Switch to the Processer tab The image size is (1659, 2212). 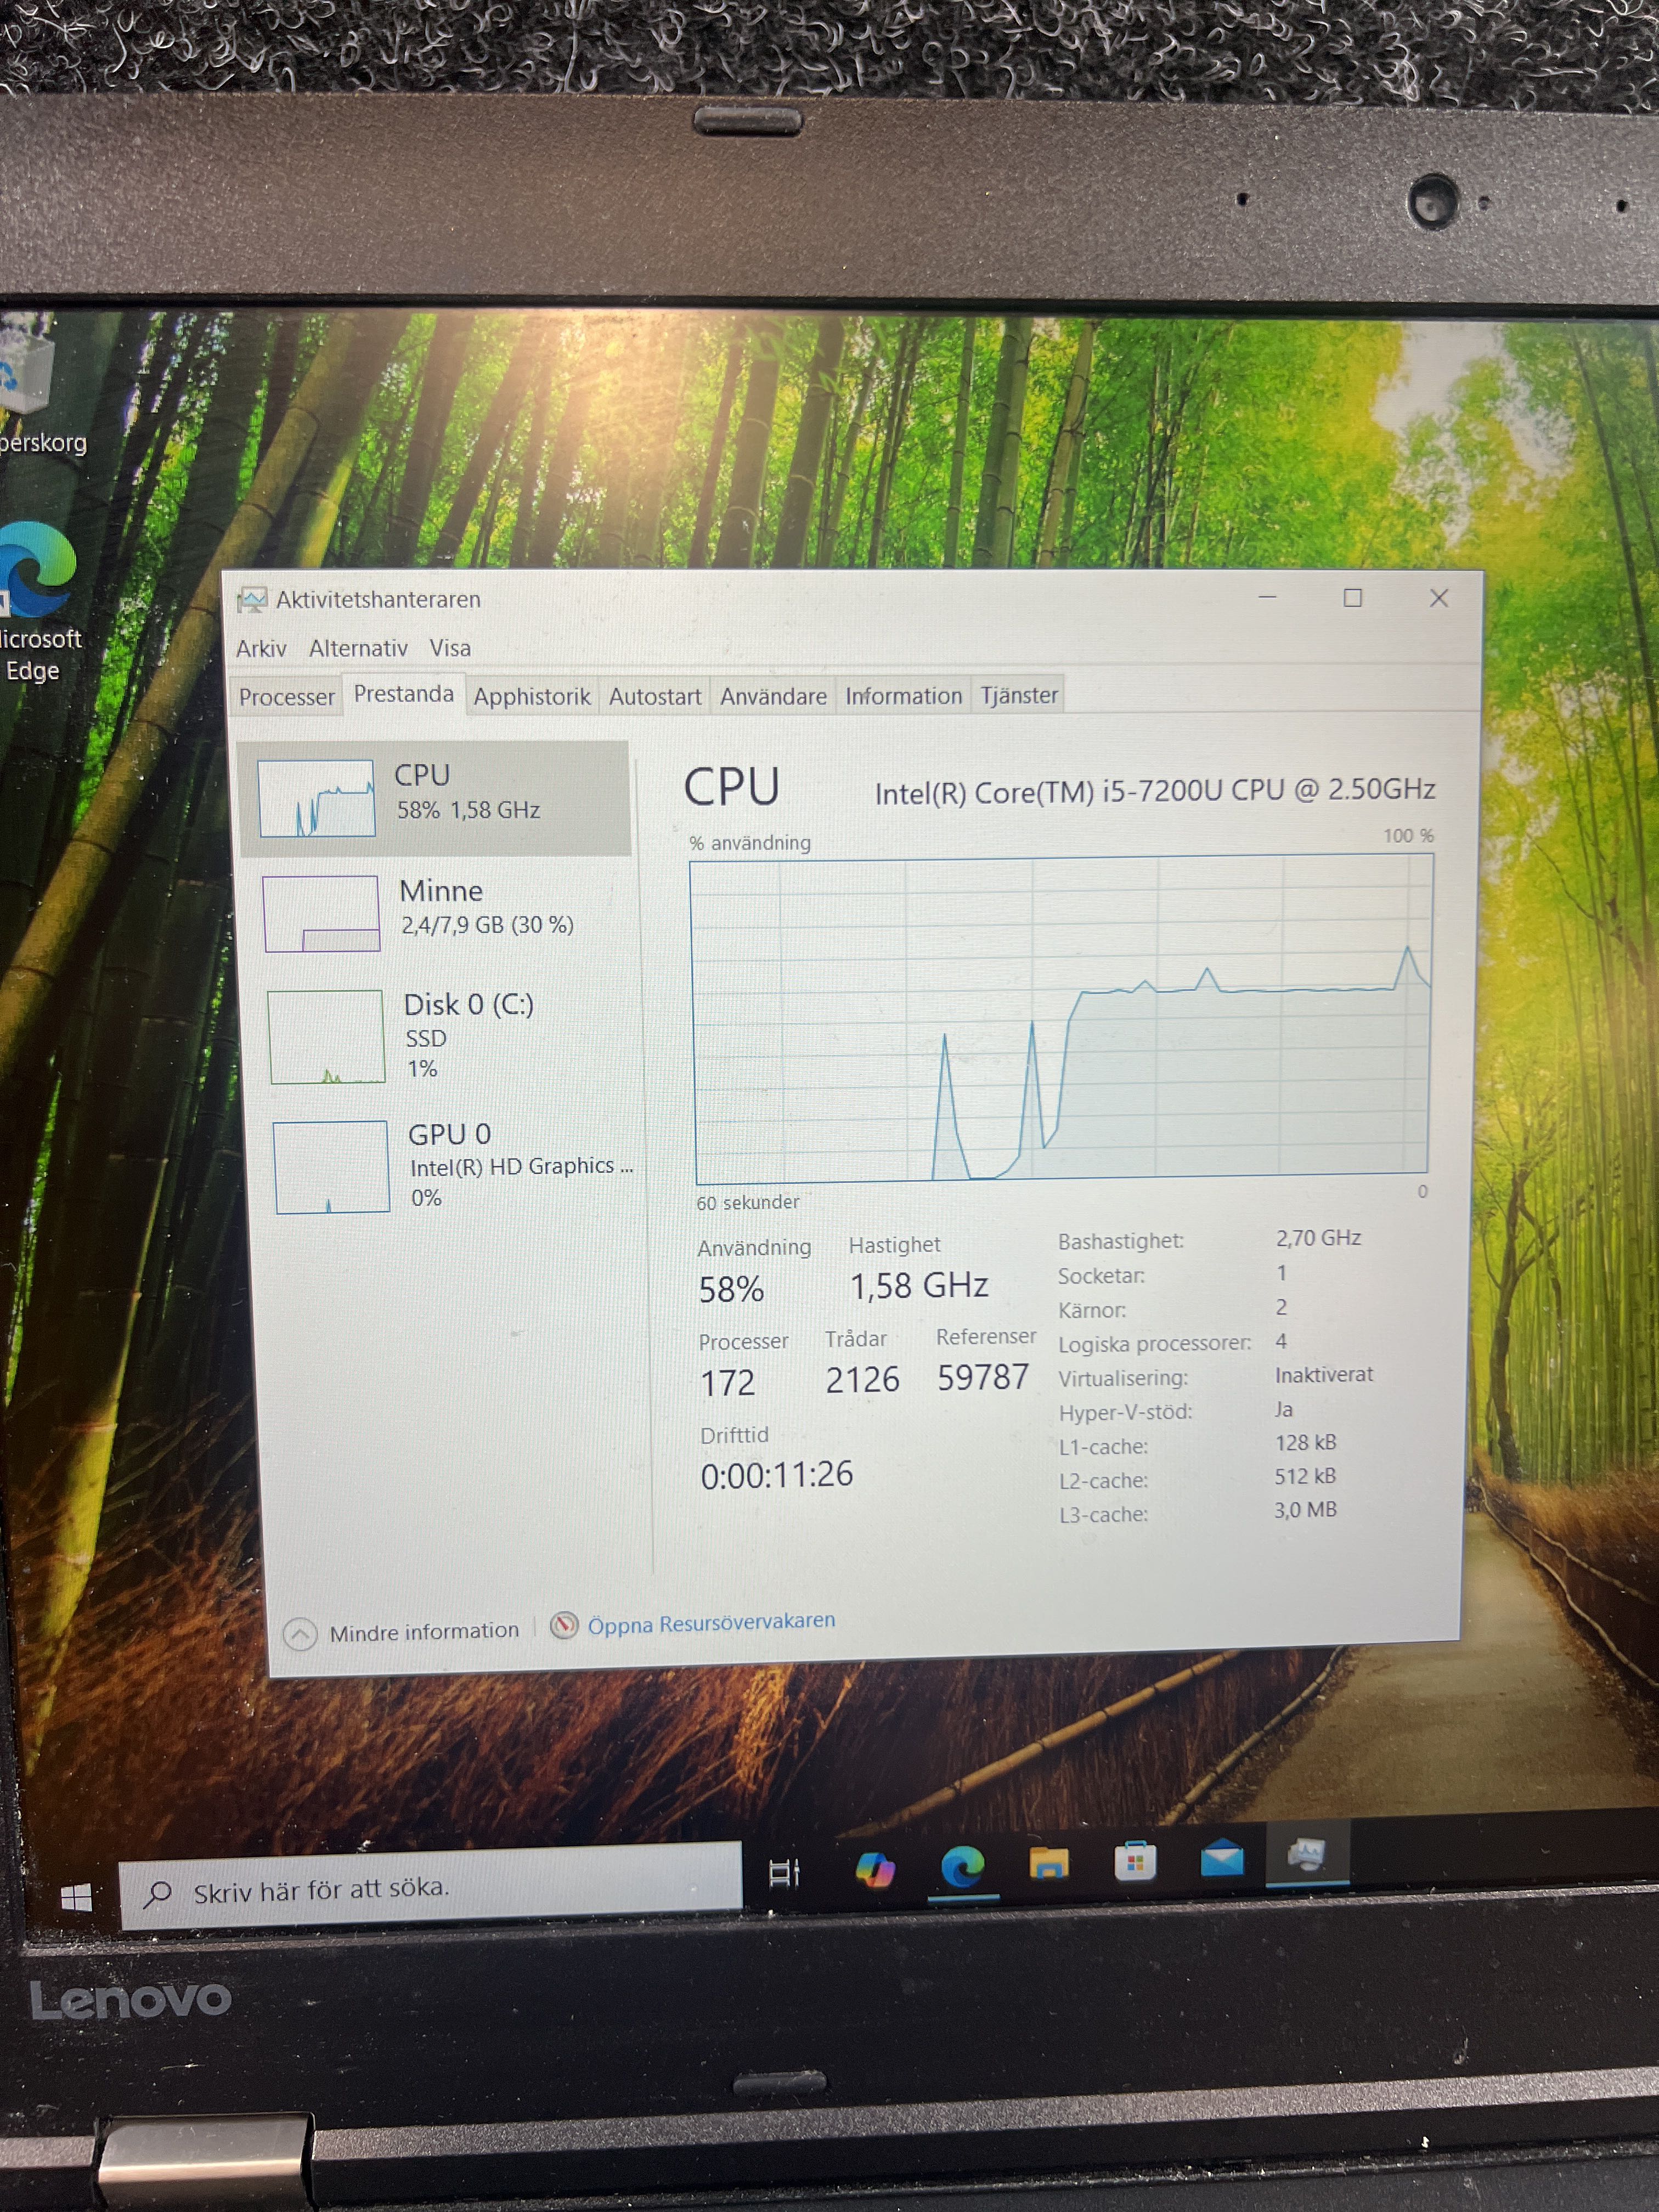[286, 697]
